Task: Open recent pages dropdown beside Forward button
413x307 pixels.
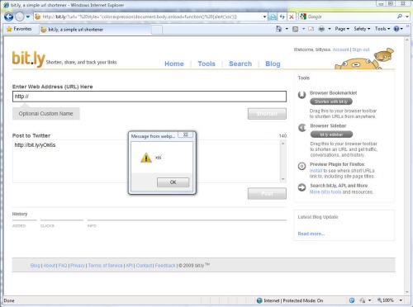Action: [28, 17]
